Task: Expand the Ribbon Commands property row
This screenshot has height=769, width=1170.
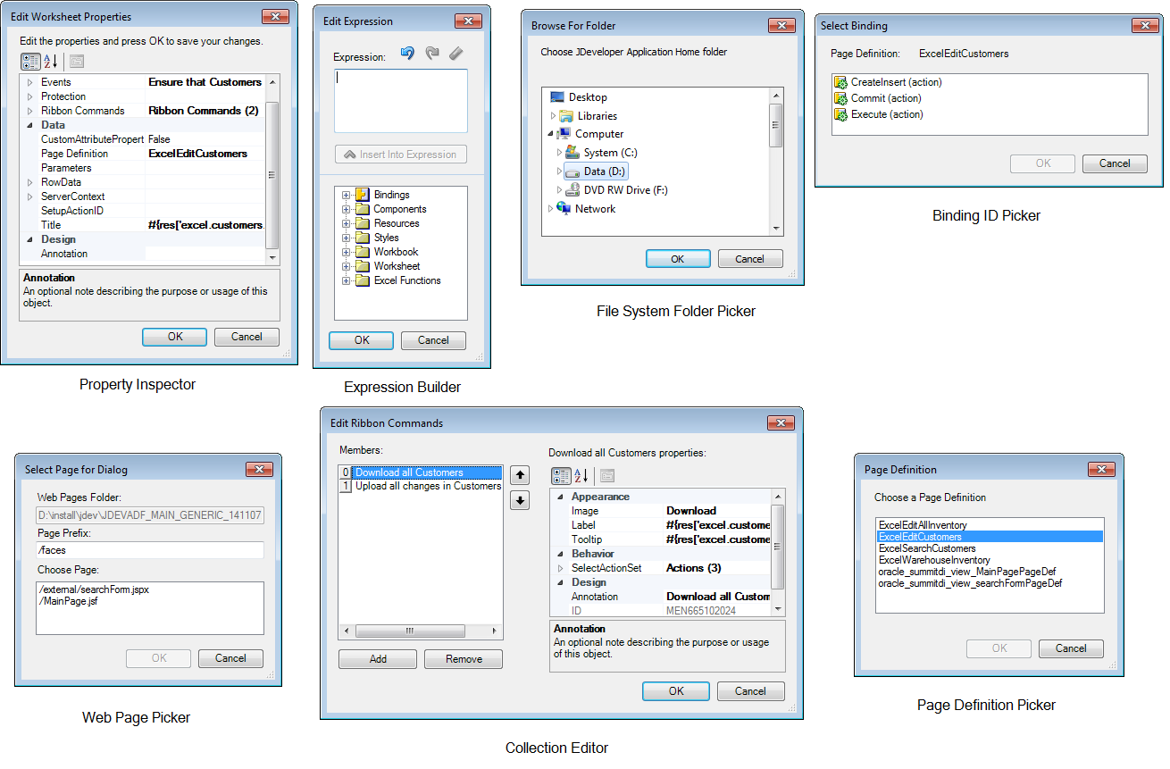Action: tap(29, 111)
